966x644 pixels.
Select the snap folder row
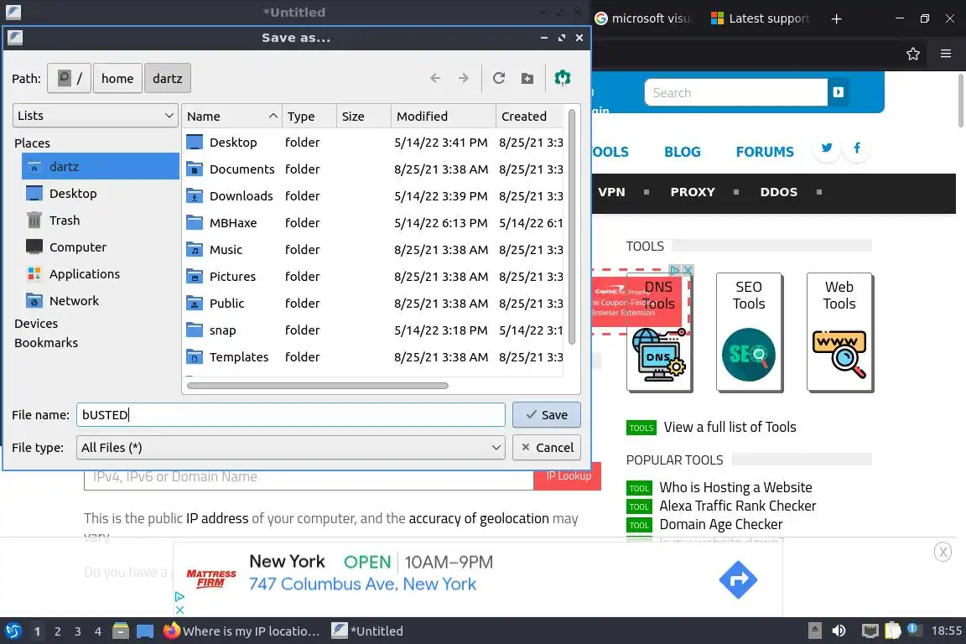pyautogui.click(x=374, y=330)
